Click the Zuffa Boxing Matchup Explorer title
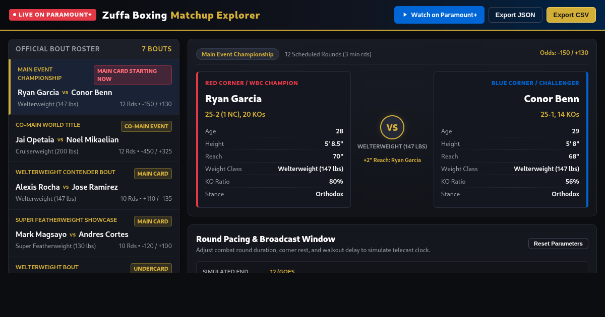 pos(181,15)
